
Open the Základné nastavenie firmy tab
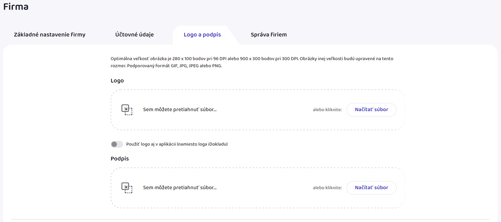49,35
